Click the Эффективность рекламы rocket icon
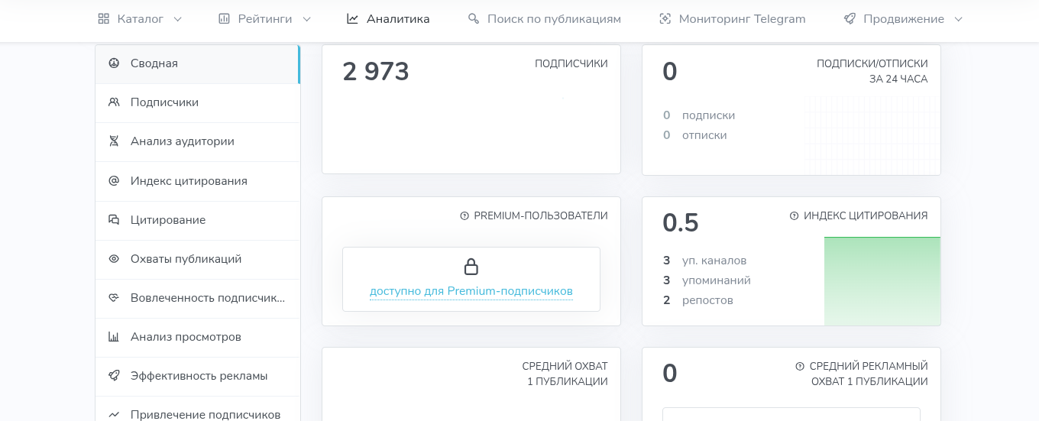Viewport: 1039px width, 421px height. (x=114, y=376)
